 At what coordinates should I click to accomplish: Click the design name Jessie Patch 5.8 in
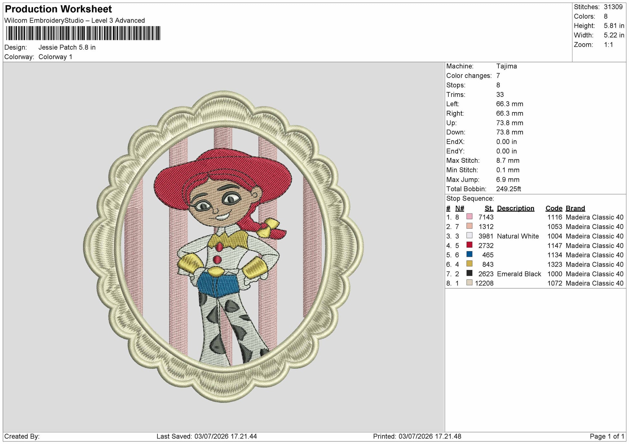pyautogui.click(x=67, y=47)
